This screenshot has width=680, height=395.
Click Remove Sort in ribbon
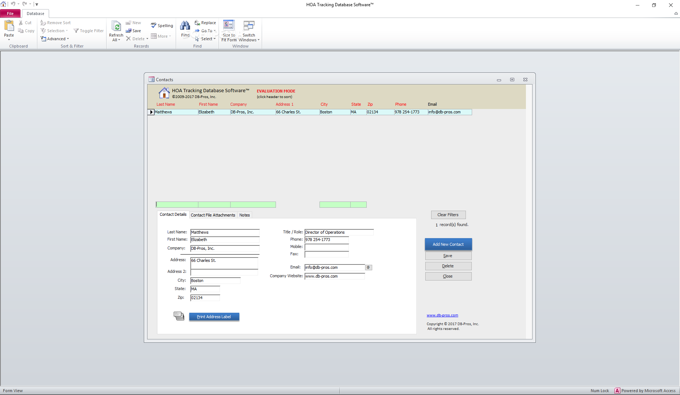55,23
